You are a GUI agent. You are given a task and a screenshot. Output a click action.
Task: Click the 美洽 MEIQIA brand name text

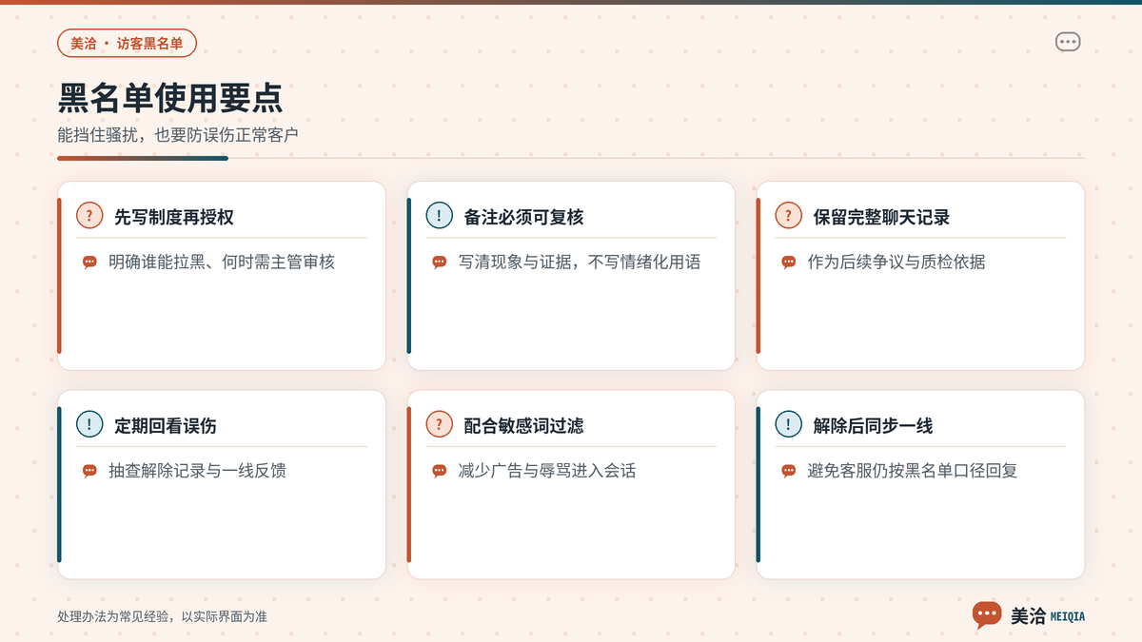click(1047, 616)
